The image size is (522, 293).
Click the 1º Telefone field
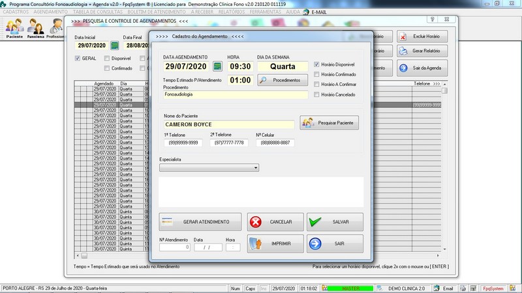pos(183,143)
